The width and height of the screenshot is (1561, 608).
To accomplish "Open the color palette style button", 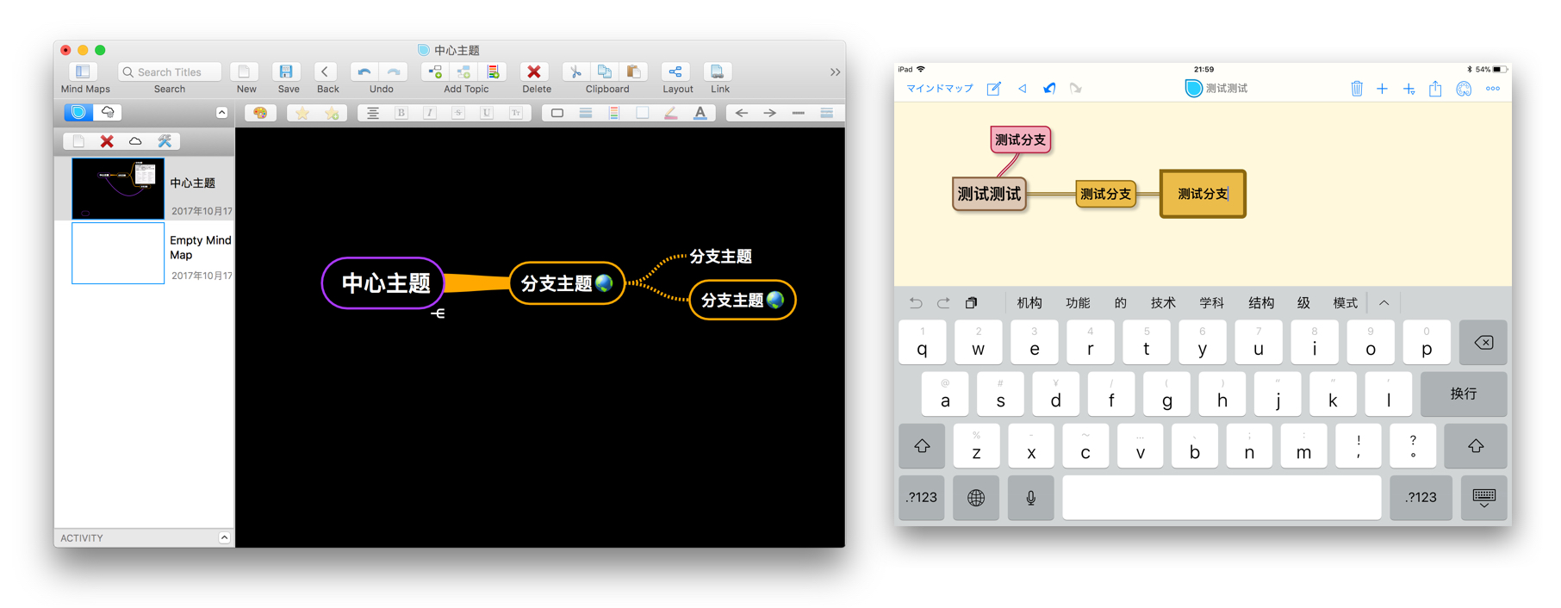I will [x=260, y=113].
